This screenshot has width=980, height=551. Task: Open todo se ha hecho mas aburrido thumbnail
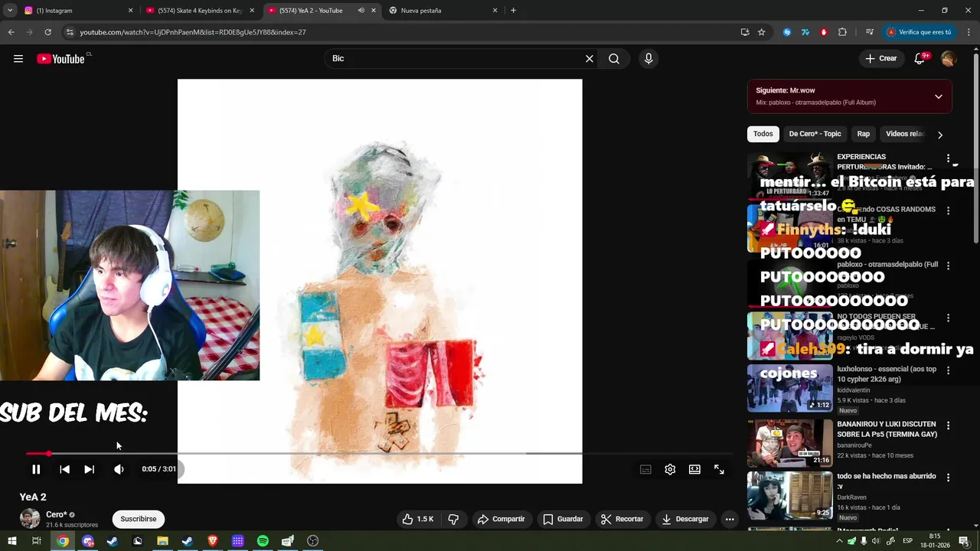tap(789, 495)
